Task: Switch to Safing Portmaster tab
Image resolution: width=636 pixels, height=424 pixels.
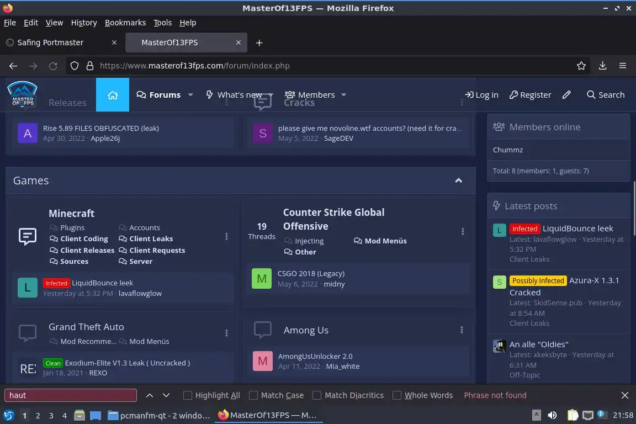Action: click(62, 43)
